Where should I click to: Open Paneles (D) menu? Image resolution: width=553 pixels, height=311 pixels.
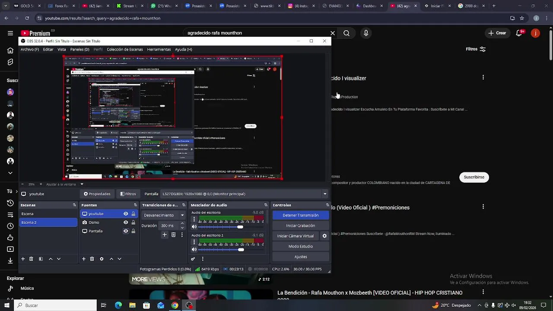79,49
